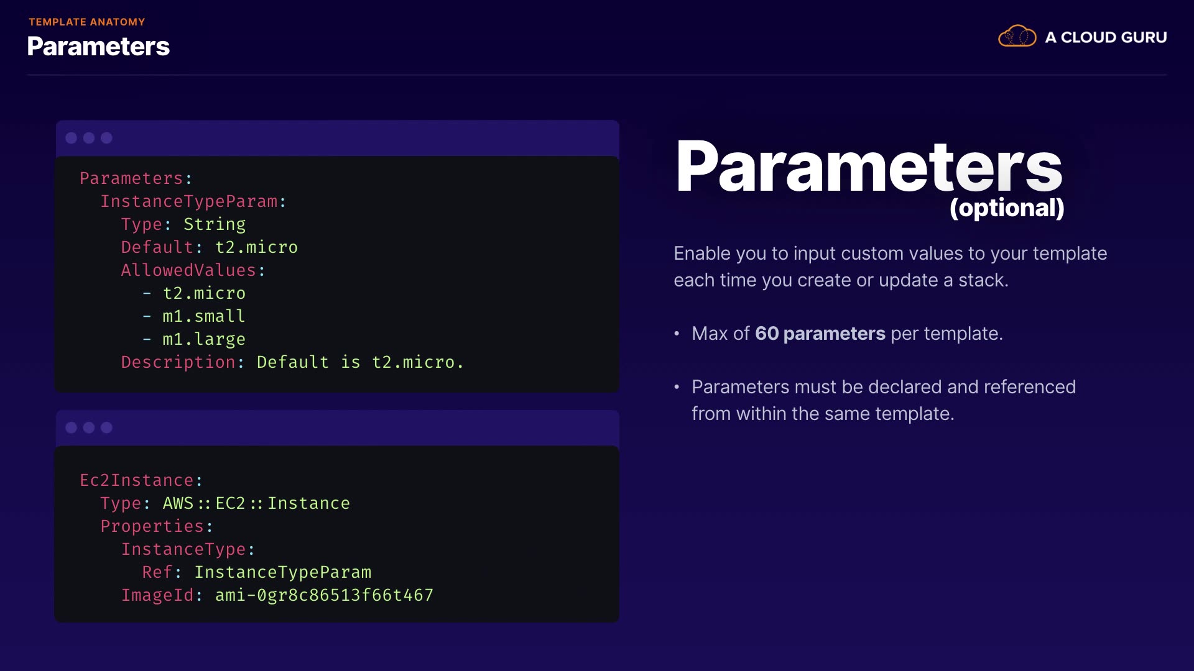Viewport: 1194px width, 671px height.
Task: Click the 'TEMPLATE ANATOMY' orange label
Action: pyautogui.click(x=87, y=22)
